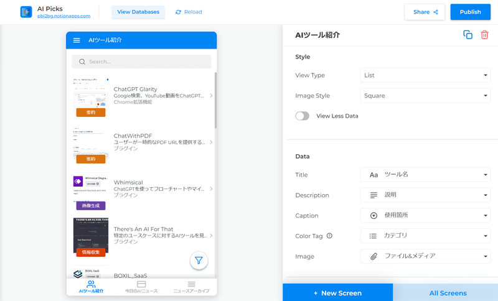Click the AI Picks app name
This screenshot has height=301, width=498.
(x=50, y=9)
